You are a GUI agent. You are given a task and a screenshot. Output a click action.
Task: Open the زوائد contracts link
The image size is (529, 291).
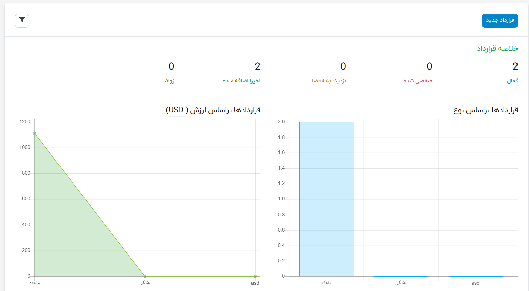(x=169, y=81)
